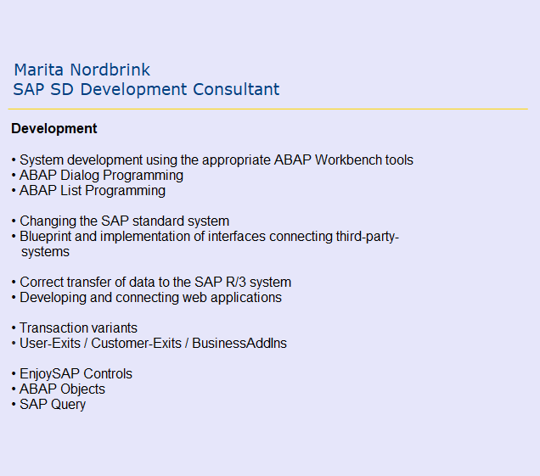Viewport: 540px width, 476px height.
Task: Click the BusinessAddIns text
Action: [239, 343]
